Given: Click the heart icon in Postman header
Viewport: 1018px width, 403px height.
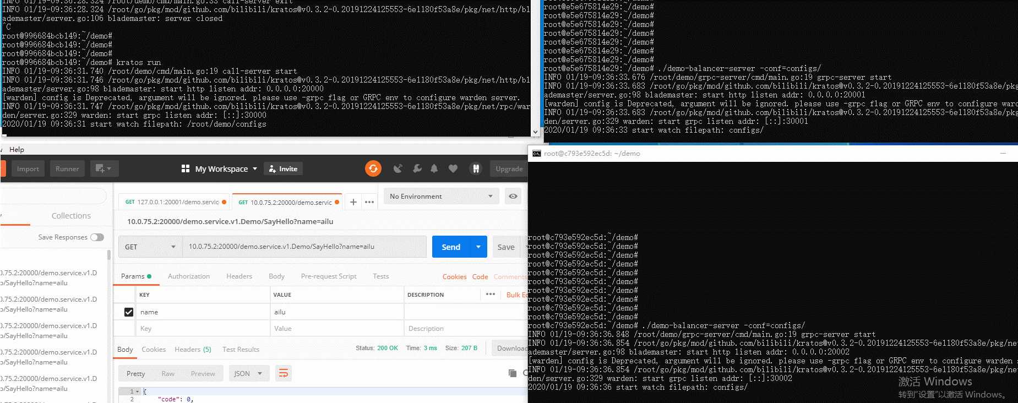Looking at the screenshot, I should click(453, 168).
